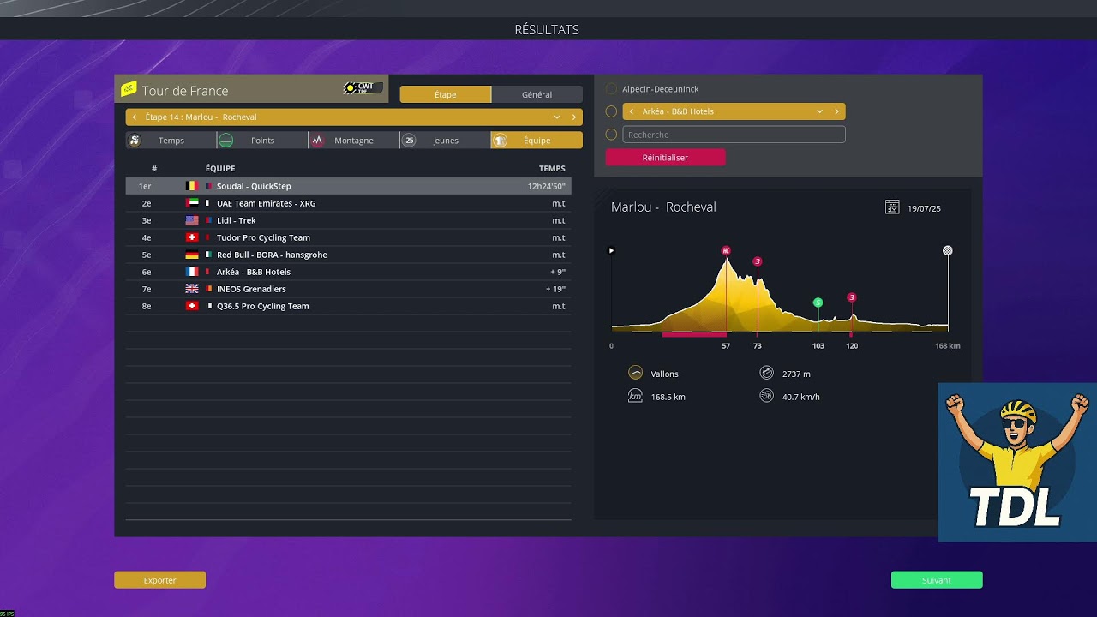Open the Jeunes classification tab
The height and width of the screenshot is (617, 1097).
point(446,141)
